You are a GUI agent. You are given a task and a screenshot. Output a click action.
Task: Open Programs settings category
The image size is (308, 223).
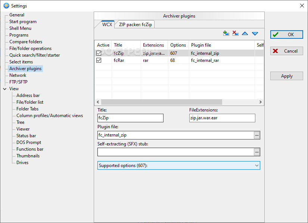19,35
